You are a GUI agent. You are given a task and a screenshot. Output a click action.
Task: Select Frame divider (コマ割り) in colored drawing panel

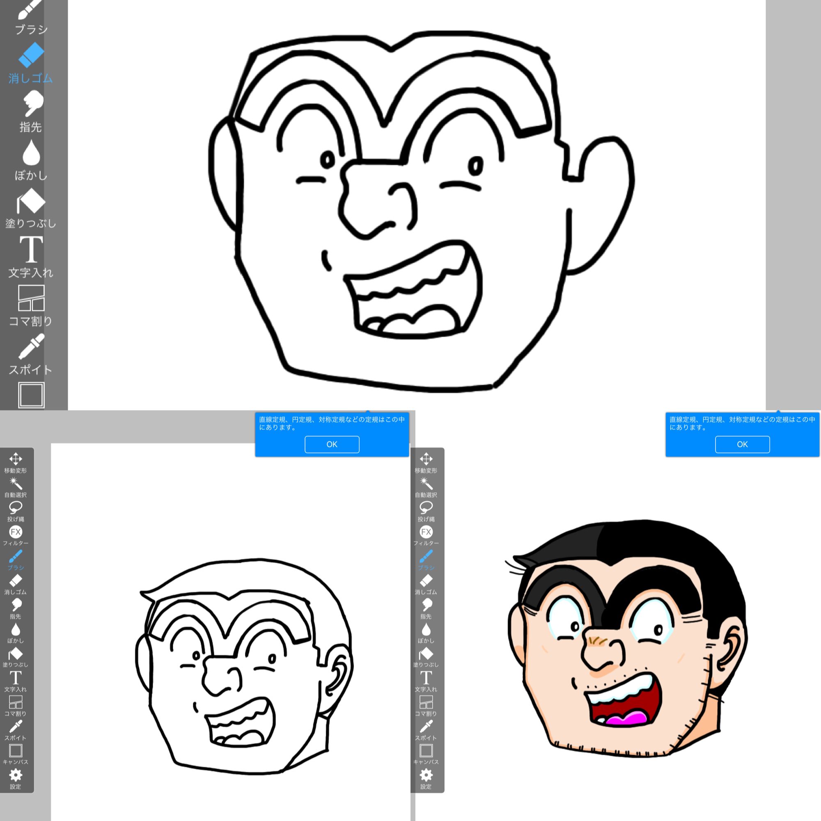(426, 706)
